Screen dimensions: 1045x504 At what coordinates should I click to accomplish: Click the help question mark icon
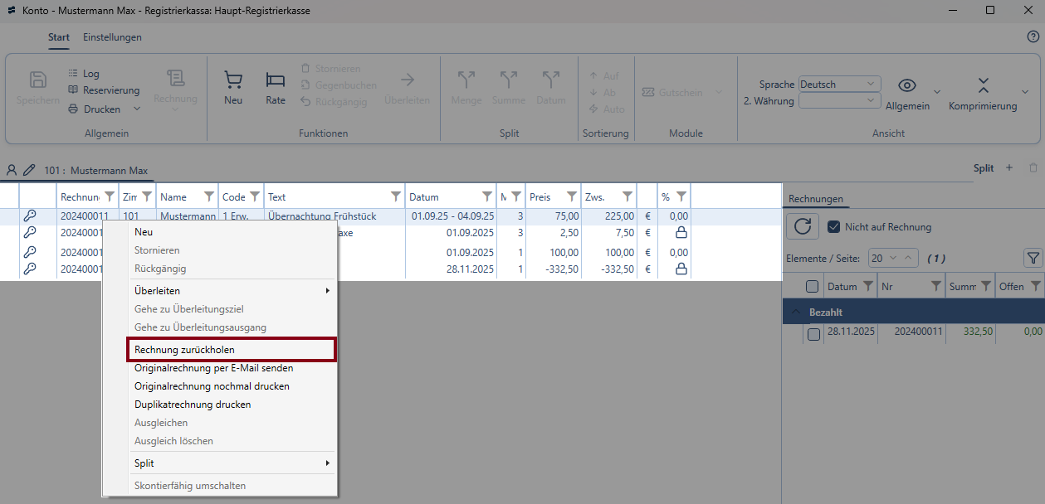pyautogui.click(x=1033, y=36)
